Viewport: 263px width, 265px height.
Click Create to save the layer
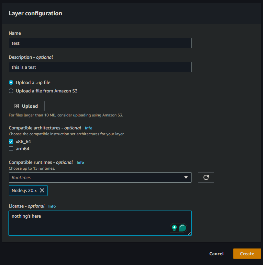pos(247,254)
